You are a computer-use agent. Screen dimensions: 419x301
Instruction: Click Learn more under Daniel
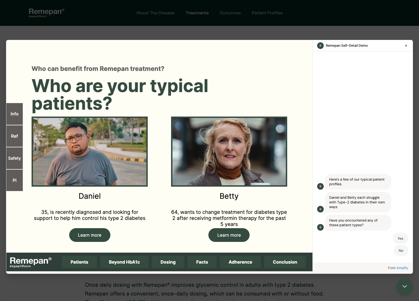[x=90, y=235]
